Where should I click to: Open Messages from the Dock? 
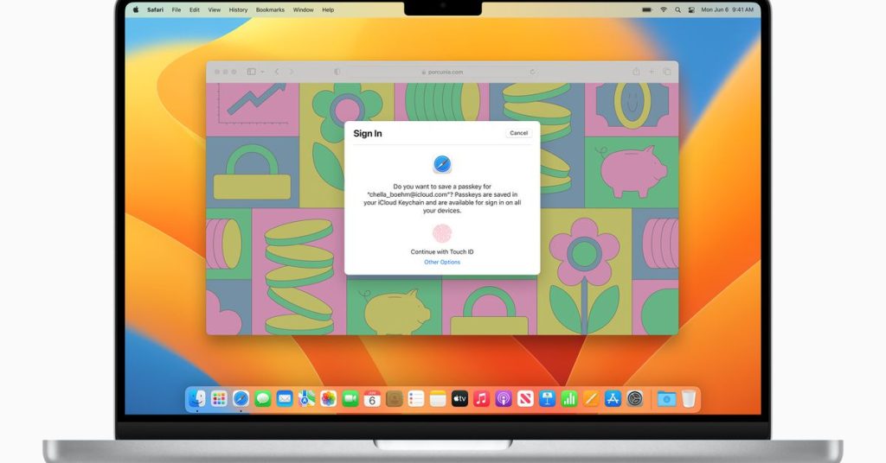click(x=262, y=398)
